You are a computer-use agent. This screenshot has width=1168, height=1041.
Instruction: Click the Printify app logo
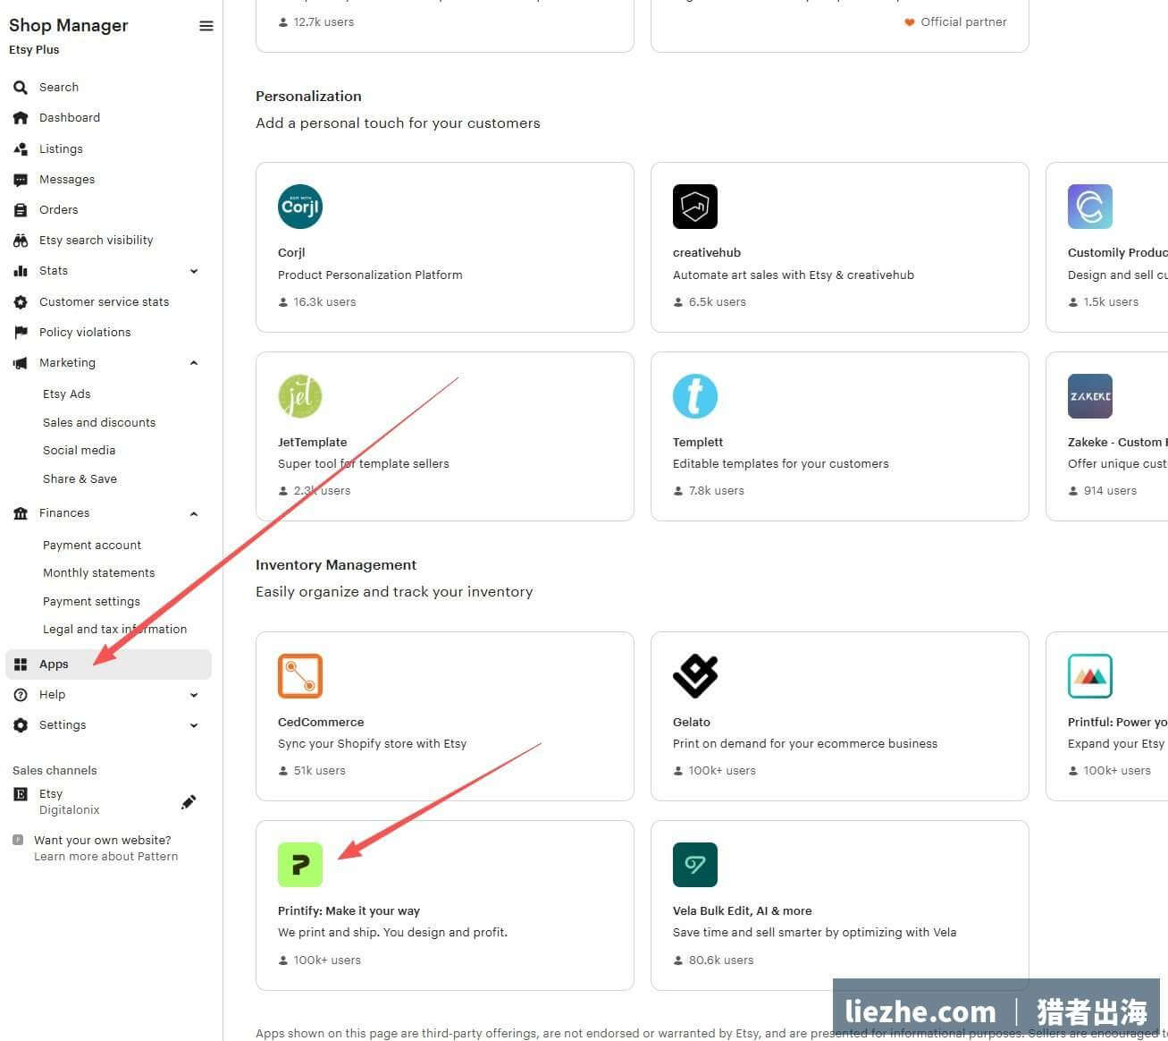[300, 865]
